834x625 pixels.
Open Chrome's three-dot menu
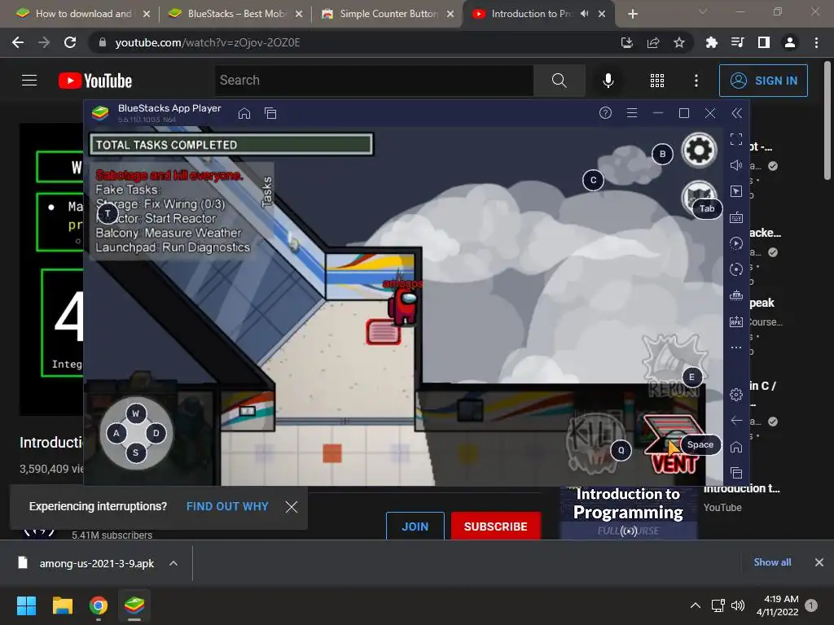tap(816, 42)
